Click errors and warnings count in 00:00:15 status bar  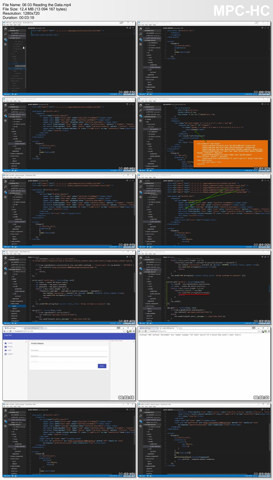14,94
